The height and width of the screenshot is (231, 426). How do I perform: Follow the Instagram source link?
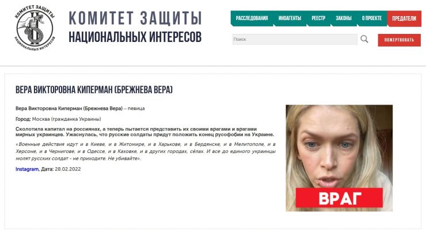(27, 169)
